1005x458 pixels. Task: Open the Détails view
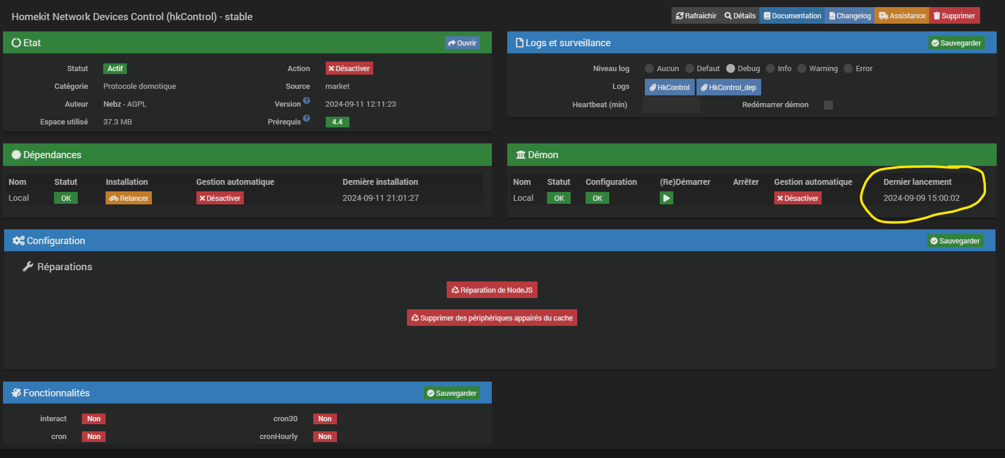pyautogui.click(x=740, y=16)
